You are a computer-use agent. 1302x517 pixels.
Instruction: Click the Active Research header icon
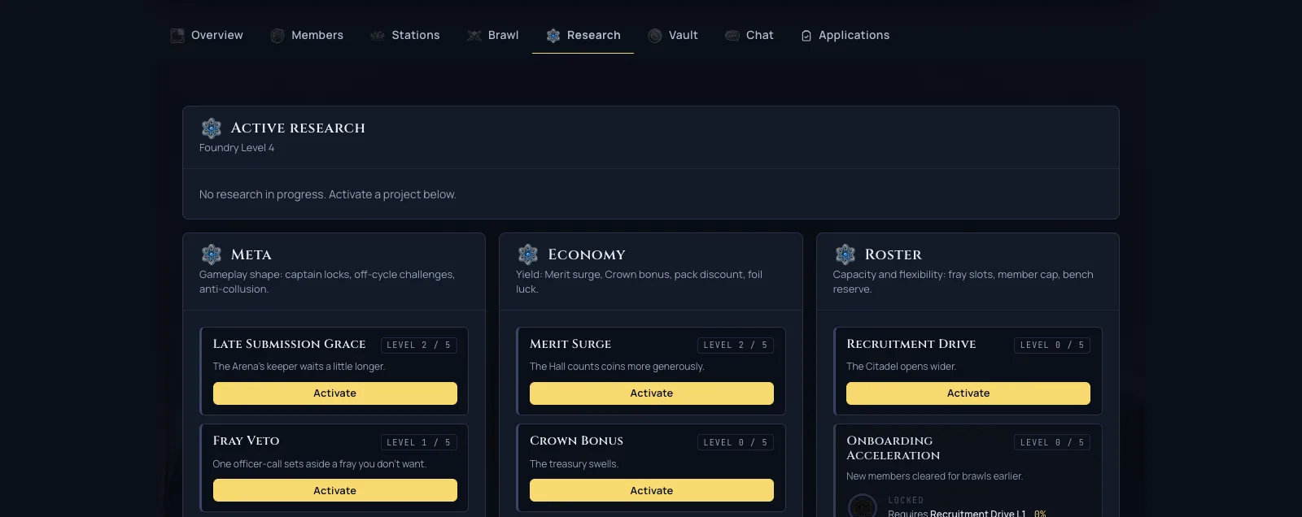coord(212,128)
